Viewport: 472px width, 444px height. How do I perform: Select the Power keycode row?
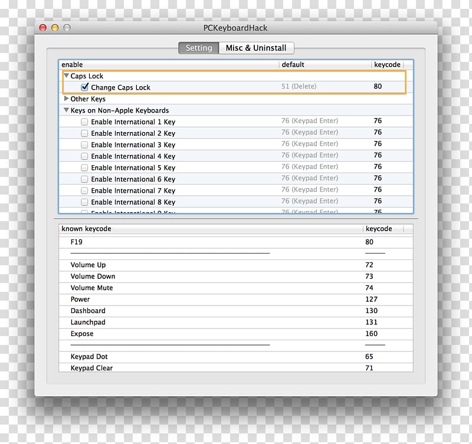tap(236, 300)
